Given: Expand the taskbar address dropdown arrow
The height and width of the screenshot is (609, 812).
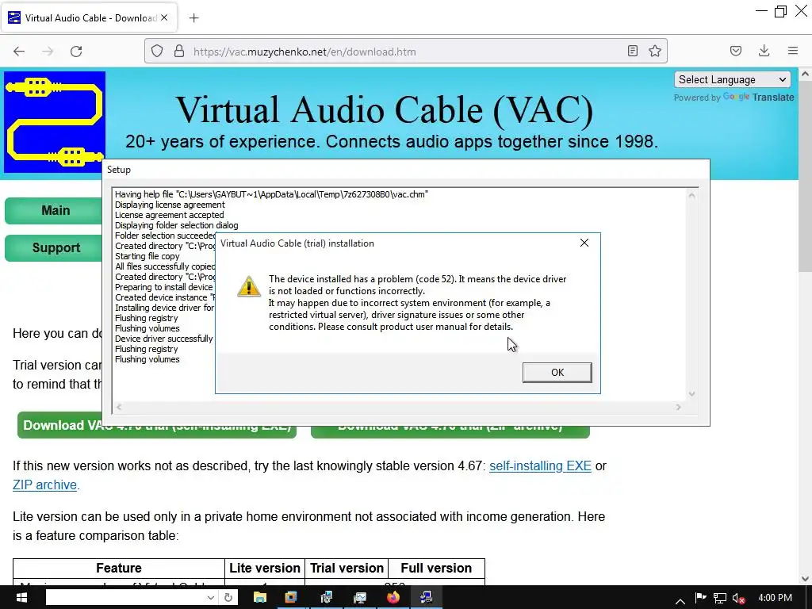Looking at the screenshot, I should [210, 598].
